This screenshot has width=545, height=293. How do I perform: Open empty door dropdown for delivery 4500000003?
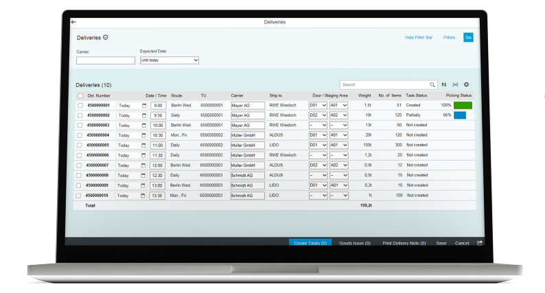[x=318, y=125]
